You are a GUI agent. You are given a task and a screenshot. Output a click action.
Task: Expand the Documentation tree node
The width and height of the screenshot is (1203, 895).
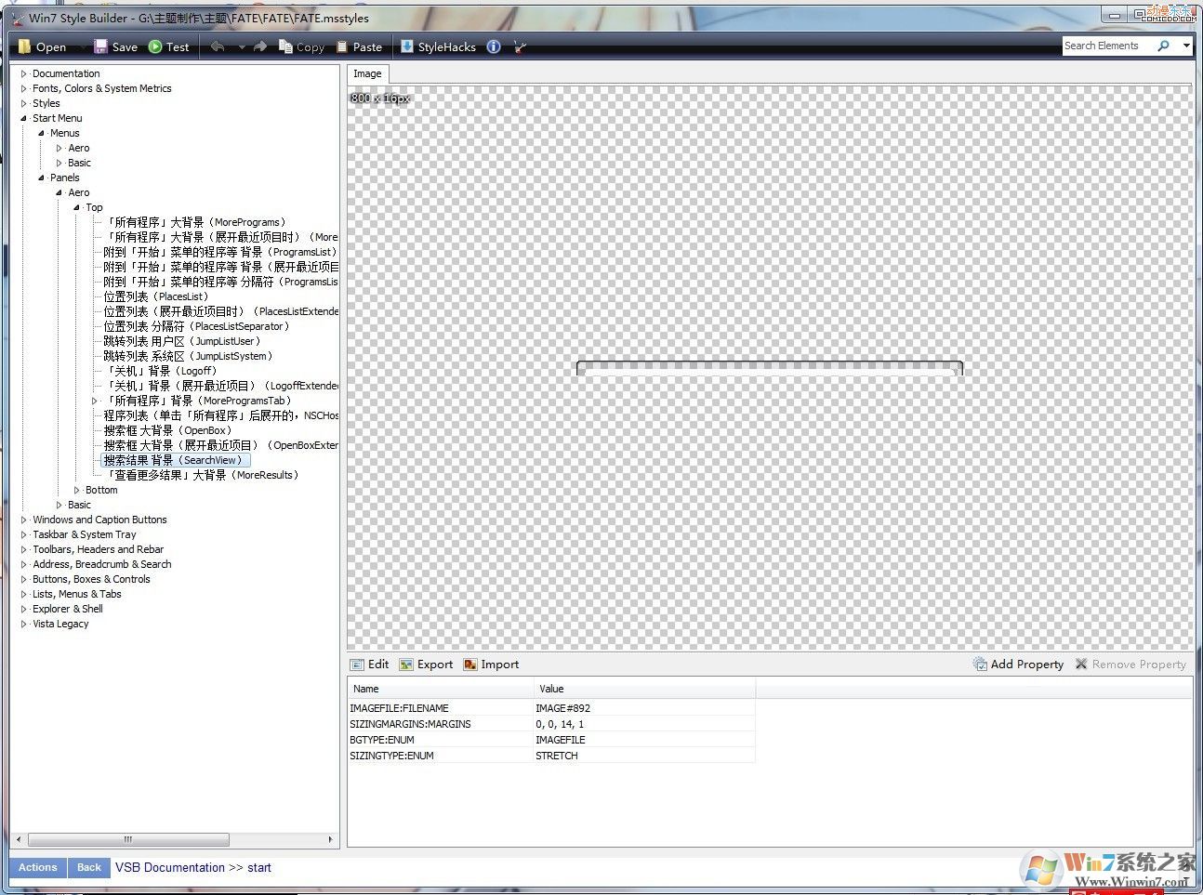click(x=24, y=73)
